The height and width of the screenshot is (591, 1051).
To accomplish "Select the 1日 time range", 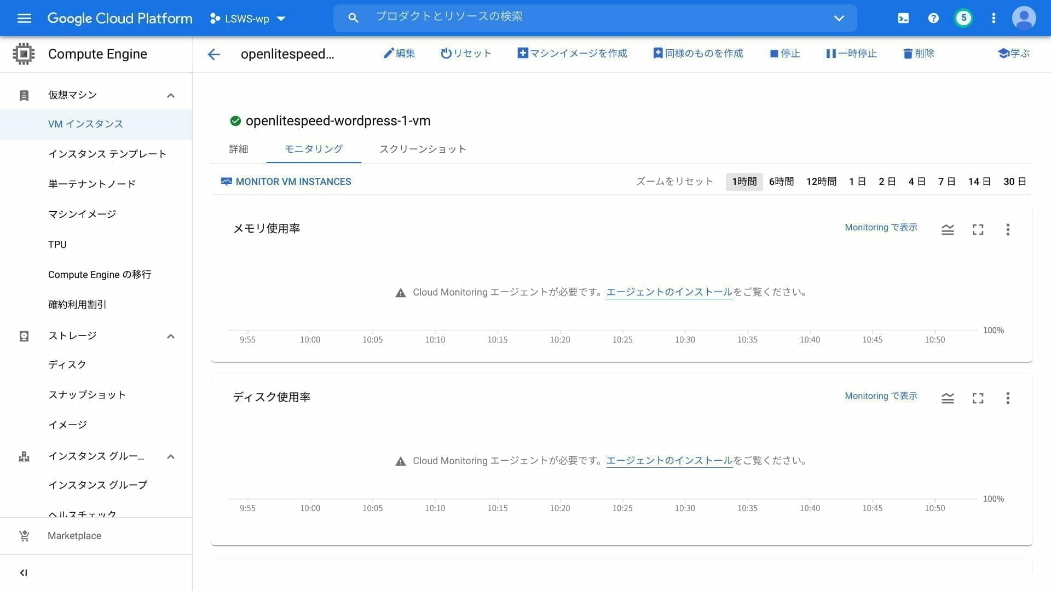I will pos(858,182).
